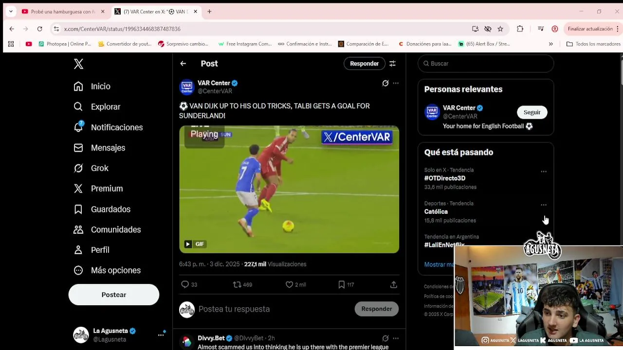
Task: Open Convertidor de yout... bookmark
Action: click(125, 44)
